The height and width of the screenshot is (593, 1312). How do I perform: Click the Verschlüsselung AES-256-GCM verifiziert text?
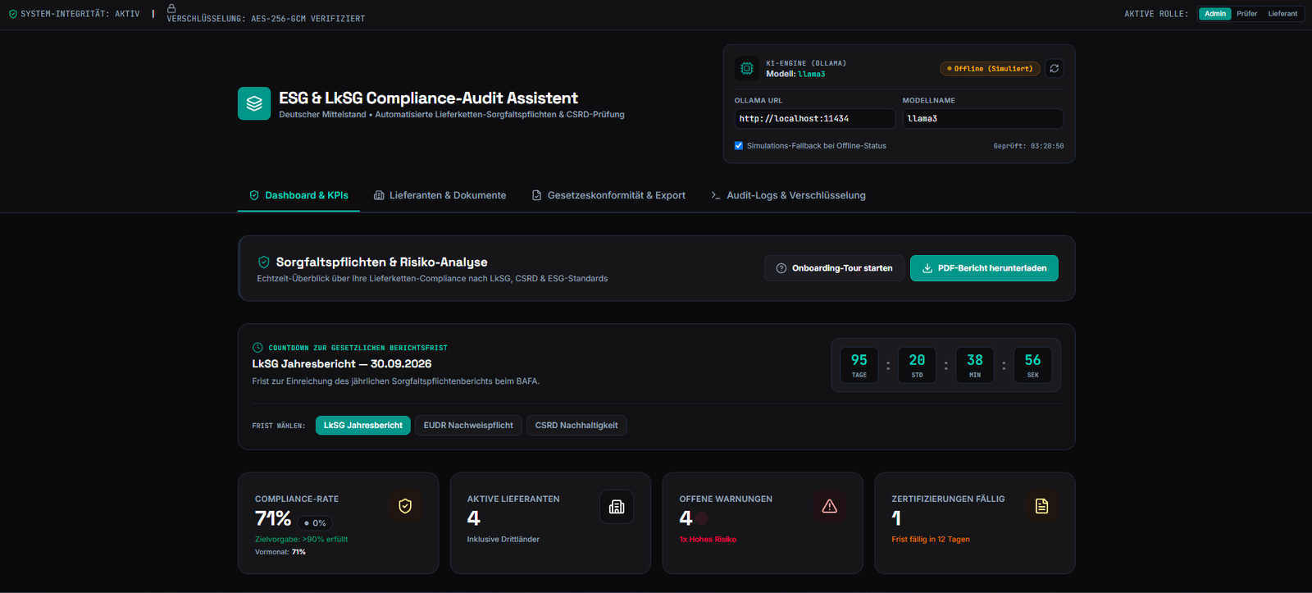[266, 18]
